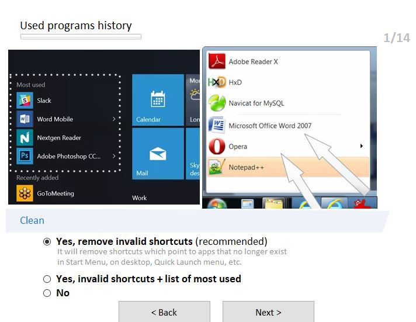Click the Used programs history title

(x=76, y=26)
